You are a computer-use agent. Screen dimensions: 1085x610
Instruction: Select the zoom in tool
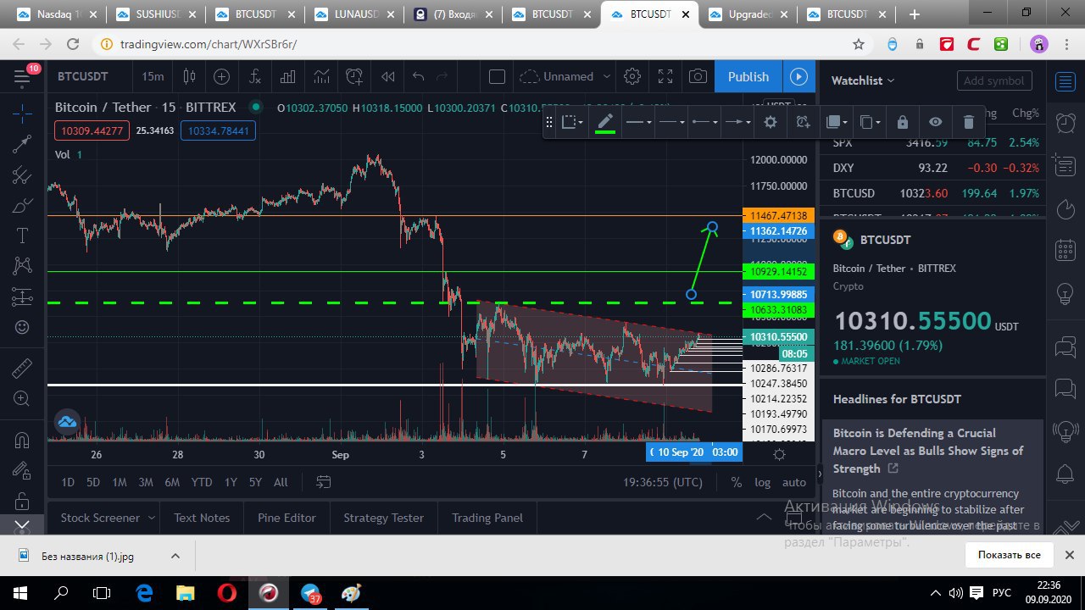click(x=22, y=398)
